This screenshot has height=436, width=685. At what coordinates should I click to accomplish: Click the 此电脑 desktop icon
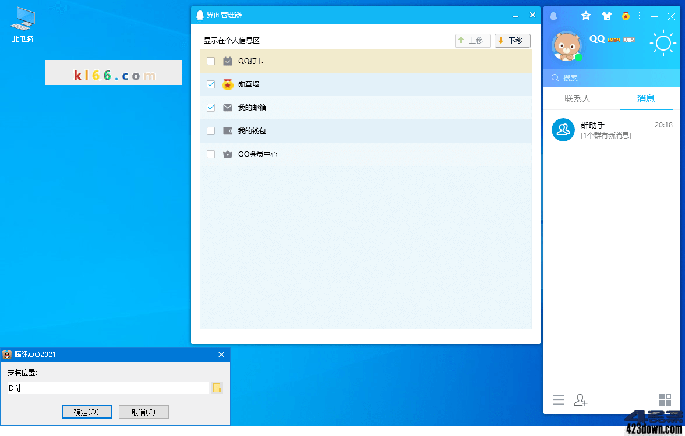pyautogui.click(x=23, y=25)
